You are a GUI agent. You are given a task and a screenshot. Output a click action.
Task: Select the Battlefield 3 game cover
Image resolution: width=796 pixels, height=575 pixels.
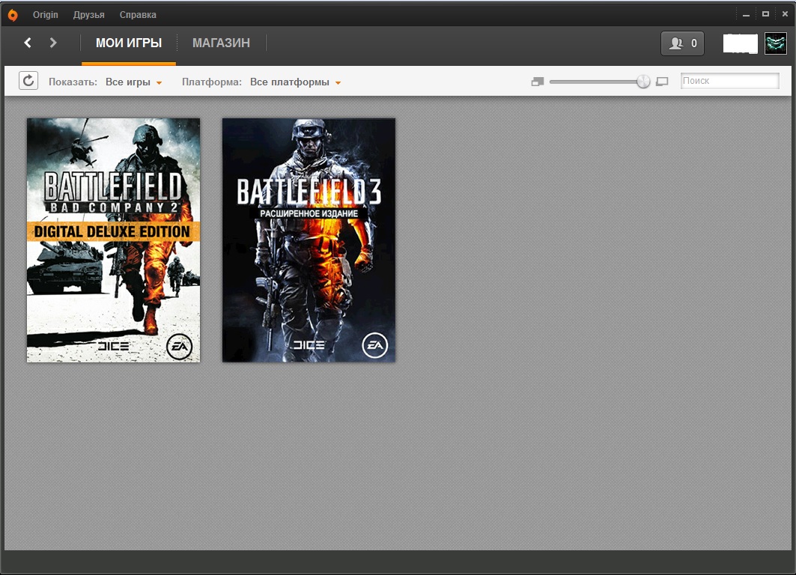(309, 240)
